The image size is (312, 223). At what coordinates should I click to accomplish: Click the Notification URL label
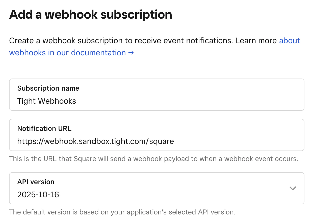(44, 129)
